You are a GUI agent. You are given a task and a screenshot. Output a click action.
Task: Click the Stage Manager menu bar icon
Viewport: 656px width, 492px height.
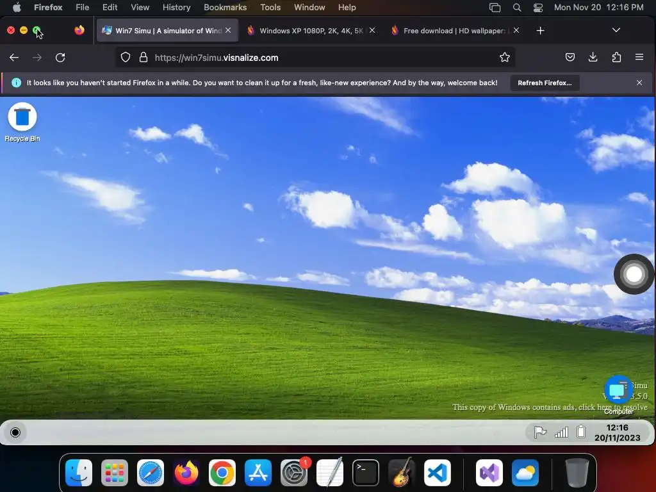click(x=495, y=8)
